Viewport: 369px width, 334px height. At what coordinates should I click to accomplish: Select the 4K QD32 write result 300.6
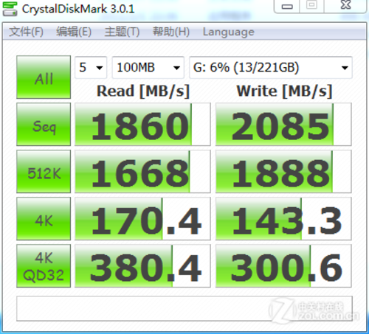coord(283,266)
